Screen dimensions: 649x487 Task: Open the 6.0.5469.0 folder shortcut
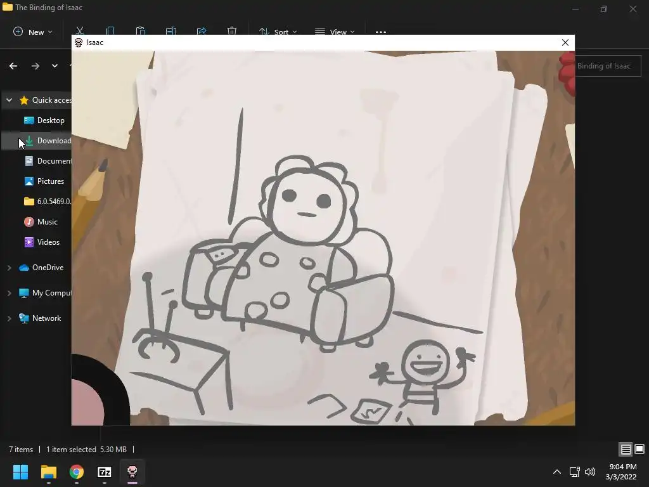tap(47, 202)
